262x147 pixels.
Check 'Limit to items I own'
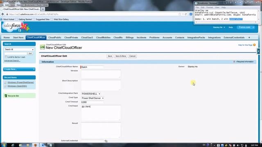6,57
